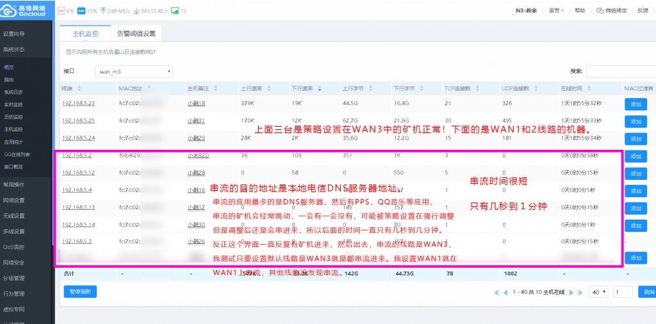Click the 暂停刷新 button
This screenshot has width=656, height=324.
tap(80, 291)
